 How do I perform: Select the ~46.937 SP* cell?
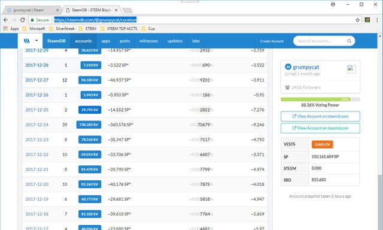coord(119,80)
